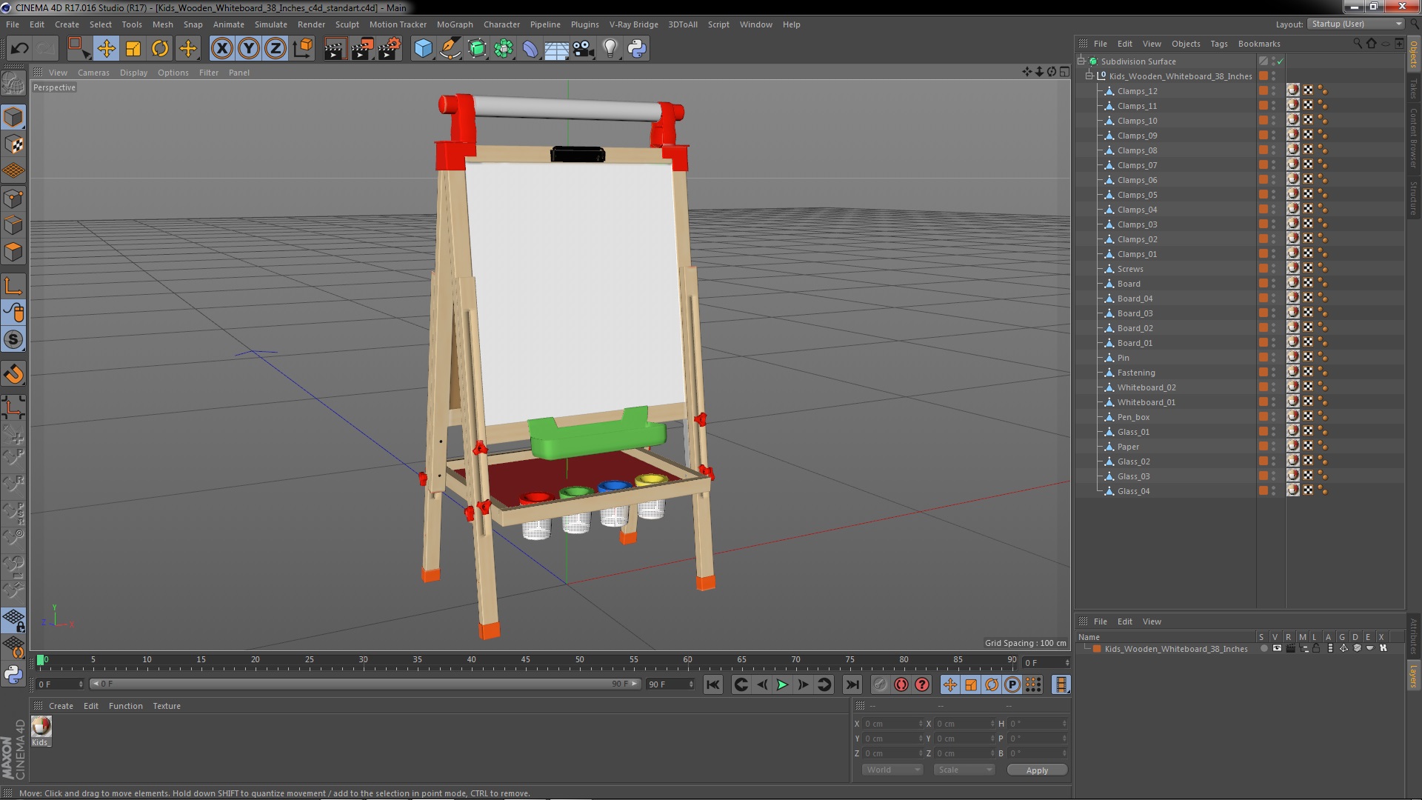Toggle Y axis lock
This screenshot has height=800, width=1422.
coord(249,49)
